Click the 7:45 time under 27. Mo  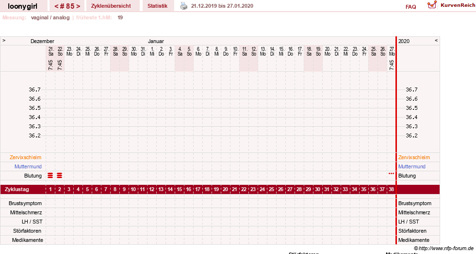392,65
